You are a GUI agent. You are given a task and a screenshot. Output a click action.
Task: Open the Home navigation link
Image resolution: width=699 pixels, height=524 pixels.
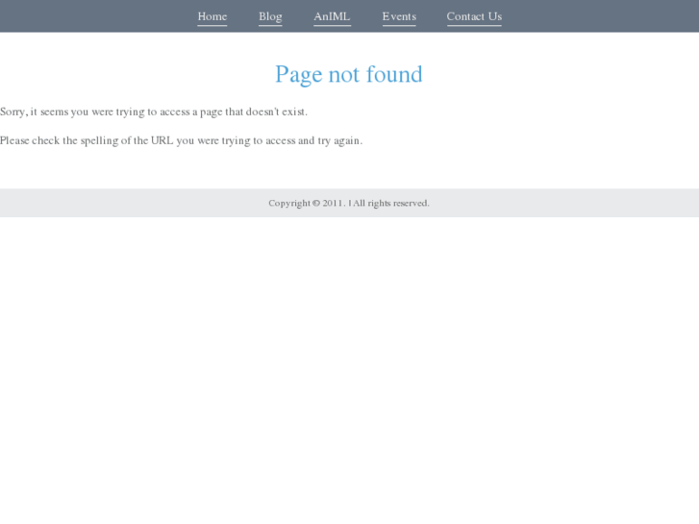coord(212,17)
